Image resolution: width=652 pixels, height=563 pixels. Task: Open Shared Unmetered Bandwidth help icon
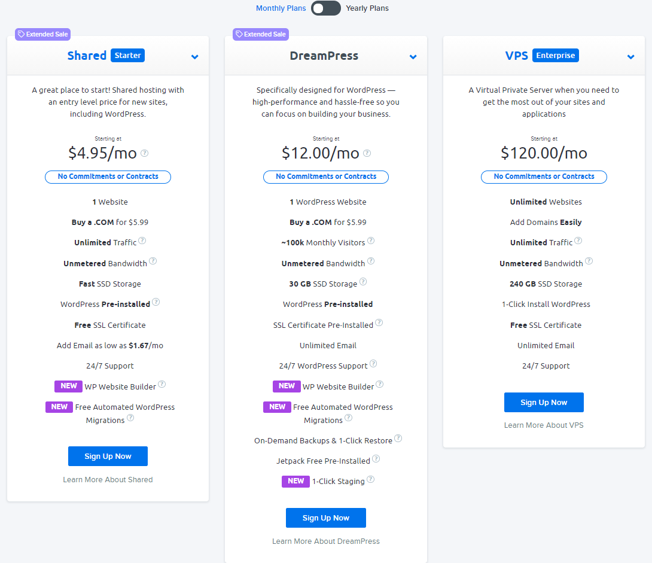(153, 261)
